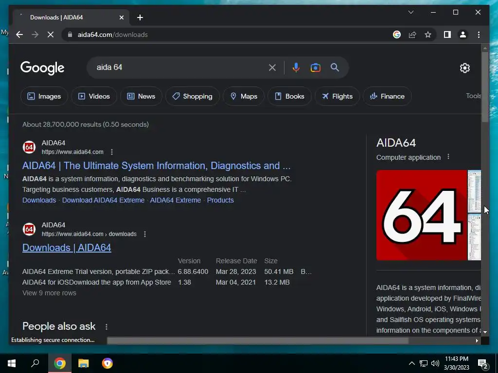The width and height of the screenshot is (498, 373).
Task: Switch to Videos results
Action: pos(94,96)
